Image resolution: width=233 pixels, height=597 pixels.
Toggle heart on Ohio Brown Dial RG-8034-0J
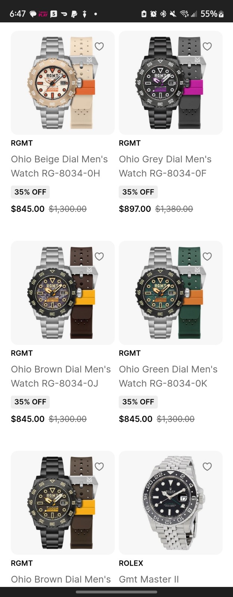99,256
